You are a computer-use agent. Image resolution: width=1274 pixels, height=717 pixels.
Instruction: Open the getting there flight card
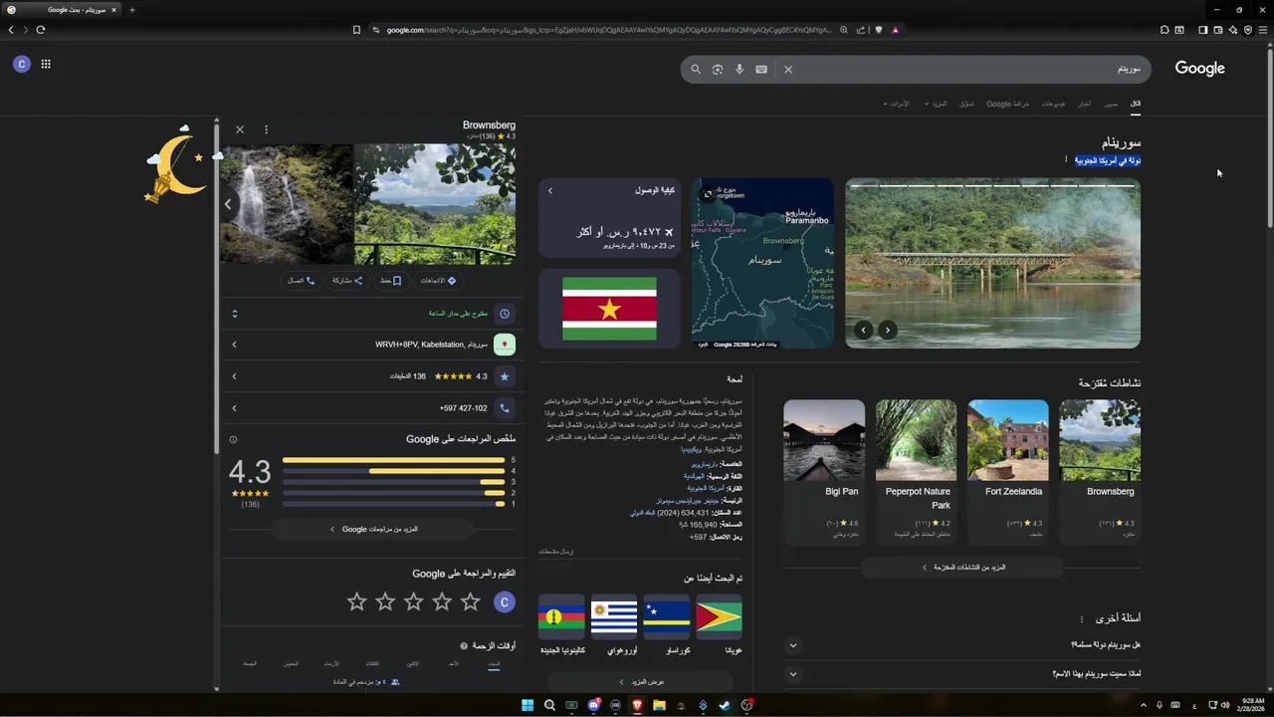[x=609, y=218]
